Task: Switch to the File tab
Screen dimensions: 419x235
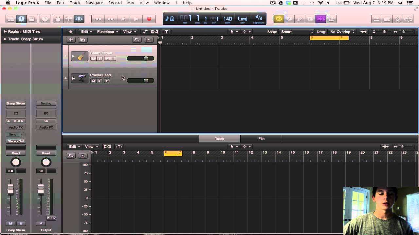Action: (x=261, y=139)
